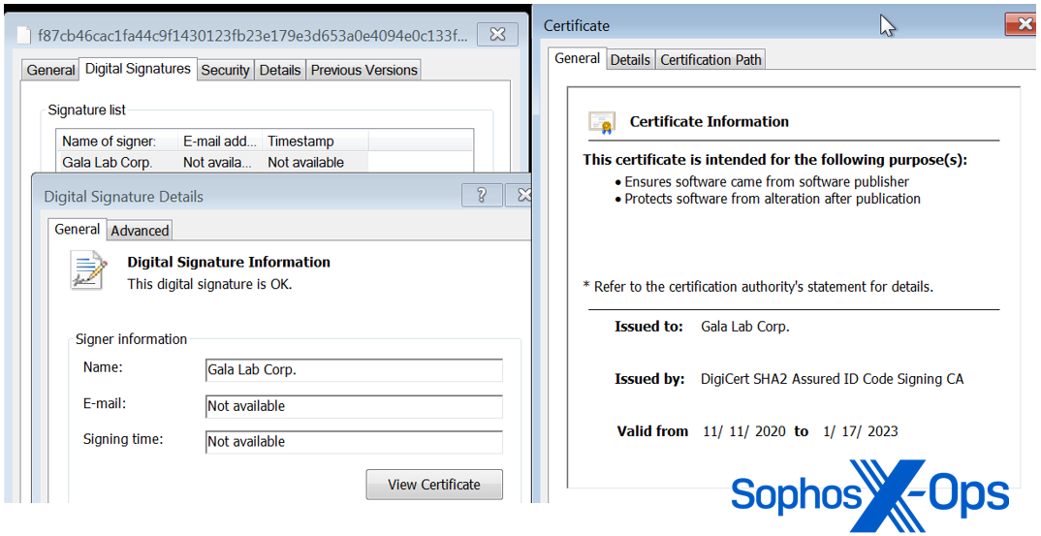
Task: Close the Certificate window
Action: coord(1021,25)
